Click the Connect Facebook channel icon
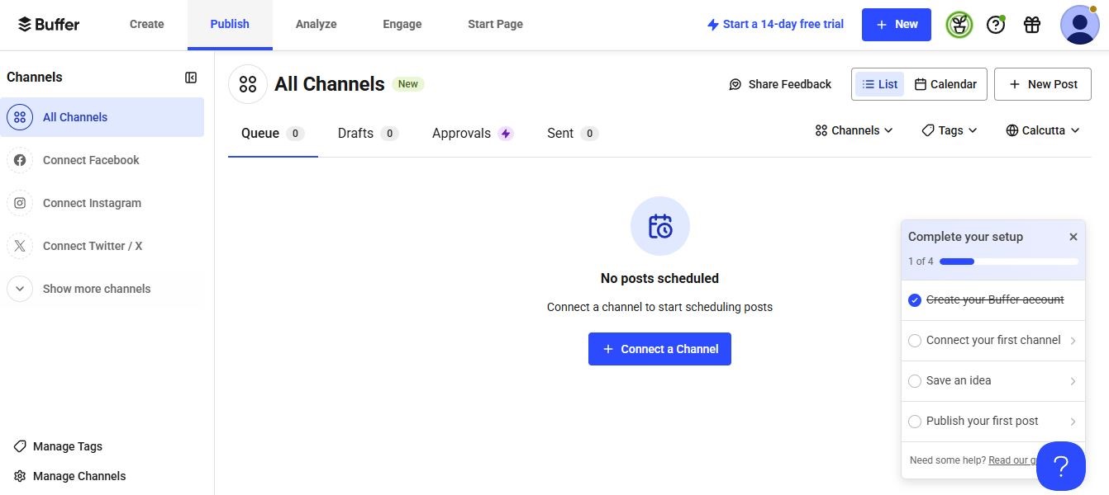This screenshot has width=1109, height=495. (x=20, y=160)
